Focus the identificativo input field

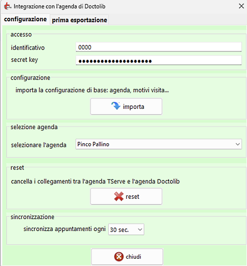(x=159, y=47)
